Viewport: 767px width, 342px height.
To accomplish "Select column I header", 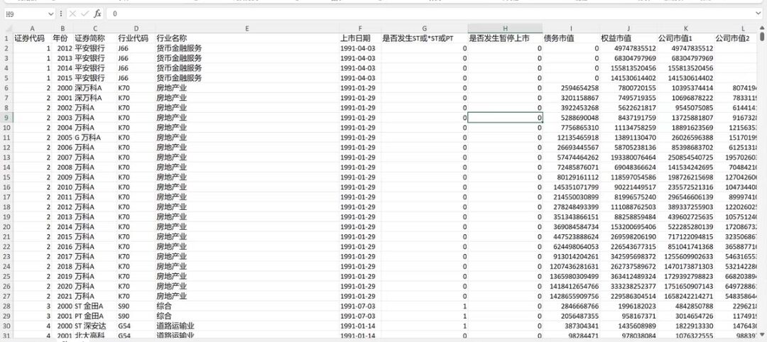I will [x=571, y=28].
